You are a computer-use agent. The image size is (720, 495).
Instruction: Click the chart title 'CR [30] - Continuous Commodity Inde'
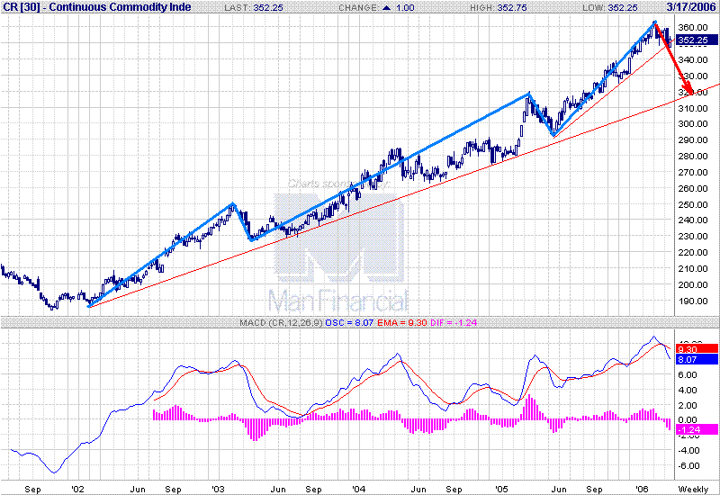97,7
